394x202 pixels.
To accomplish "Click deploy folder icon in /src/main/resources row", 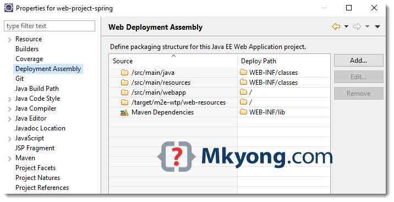I will tap(243, 82).
